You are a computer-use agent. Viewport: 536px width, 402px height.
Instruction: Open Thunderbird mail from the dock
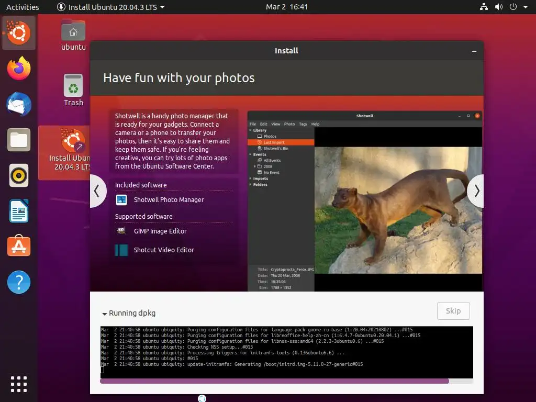pos(19,104)
